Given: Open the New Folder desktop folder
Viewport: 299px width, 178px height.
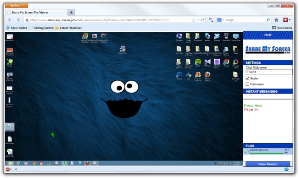Looking at the screenshot, I should pos(179,50).
